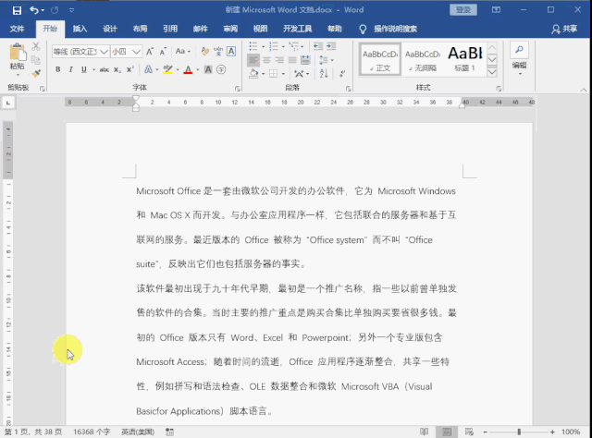Switch to the 布局 tab
The width and height of the screenshot is (592, 438).
tap(140, 29)
